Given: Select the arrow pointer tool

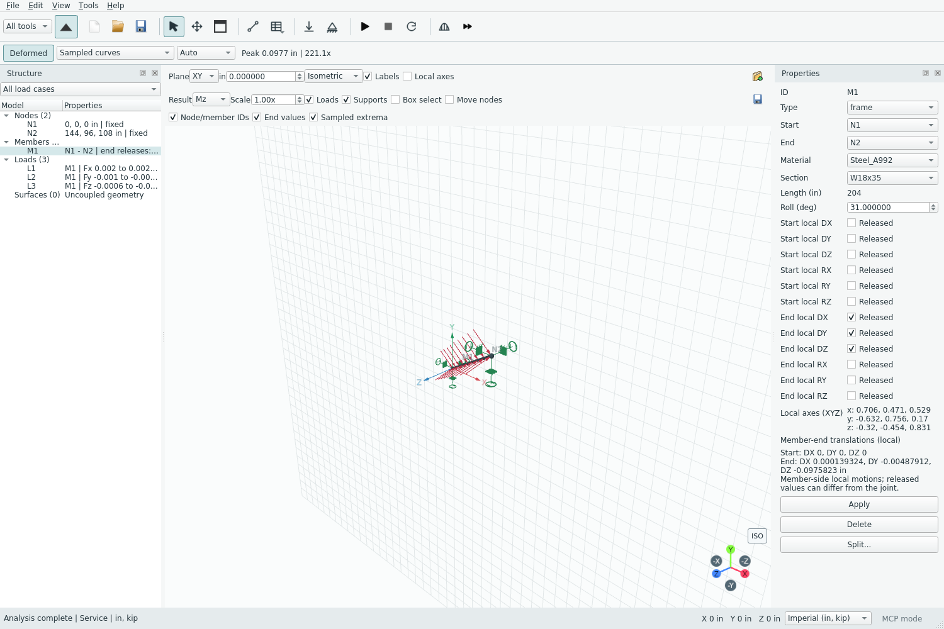Looking at the screenshot, I should tap(174, 26).
